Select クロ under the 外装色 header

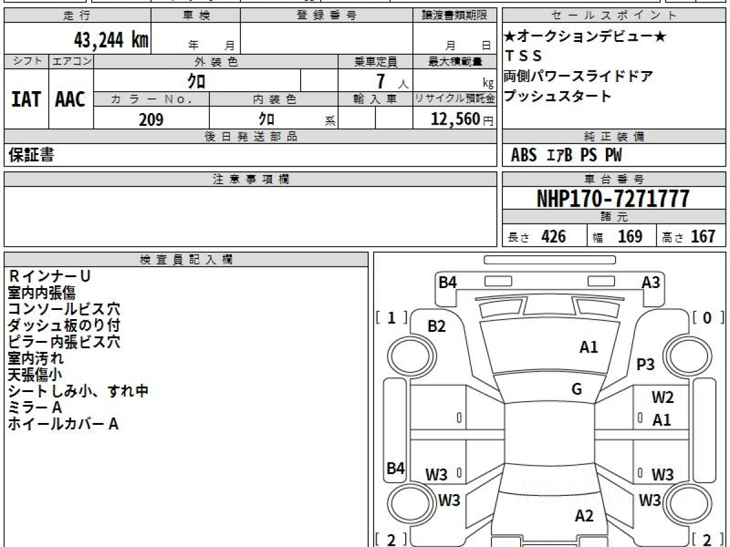(197, 80)
